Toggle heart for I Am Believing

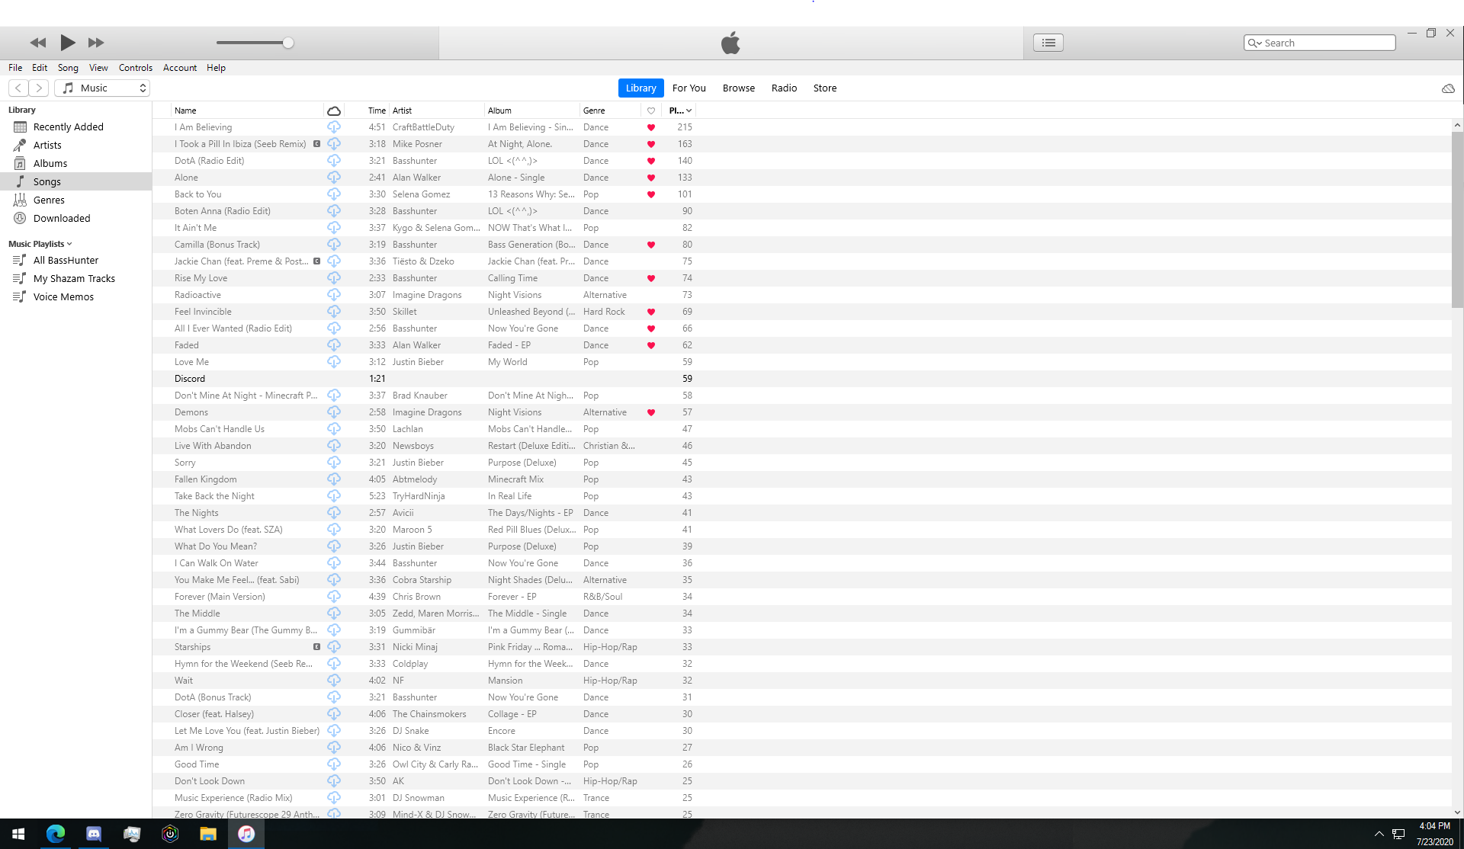(651, 127)
